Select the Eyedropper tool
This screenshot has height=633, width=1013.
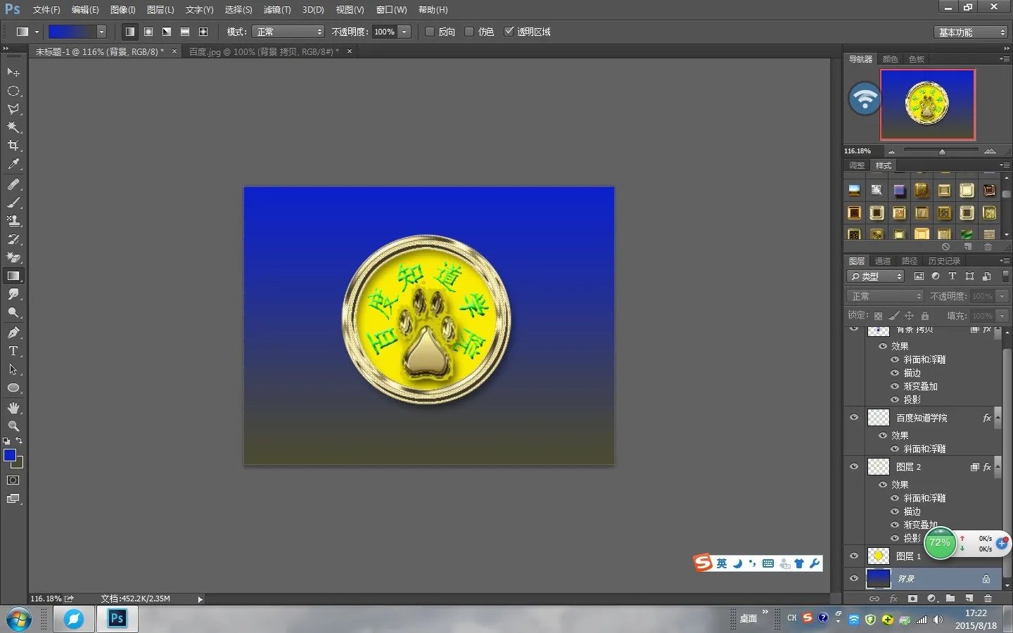(x=13, y=165)
